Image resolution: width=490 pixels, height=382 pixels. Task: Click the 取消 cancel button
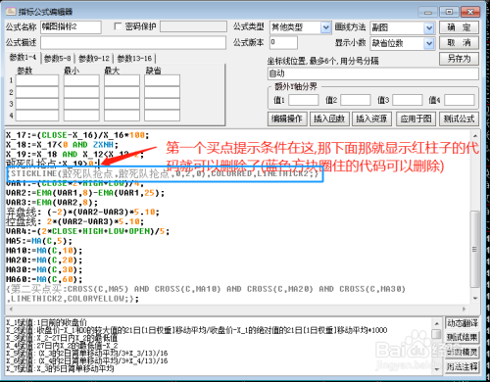[459, 43]
